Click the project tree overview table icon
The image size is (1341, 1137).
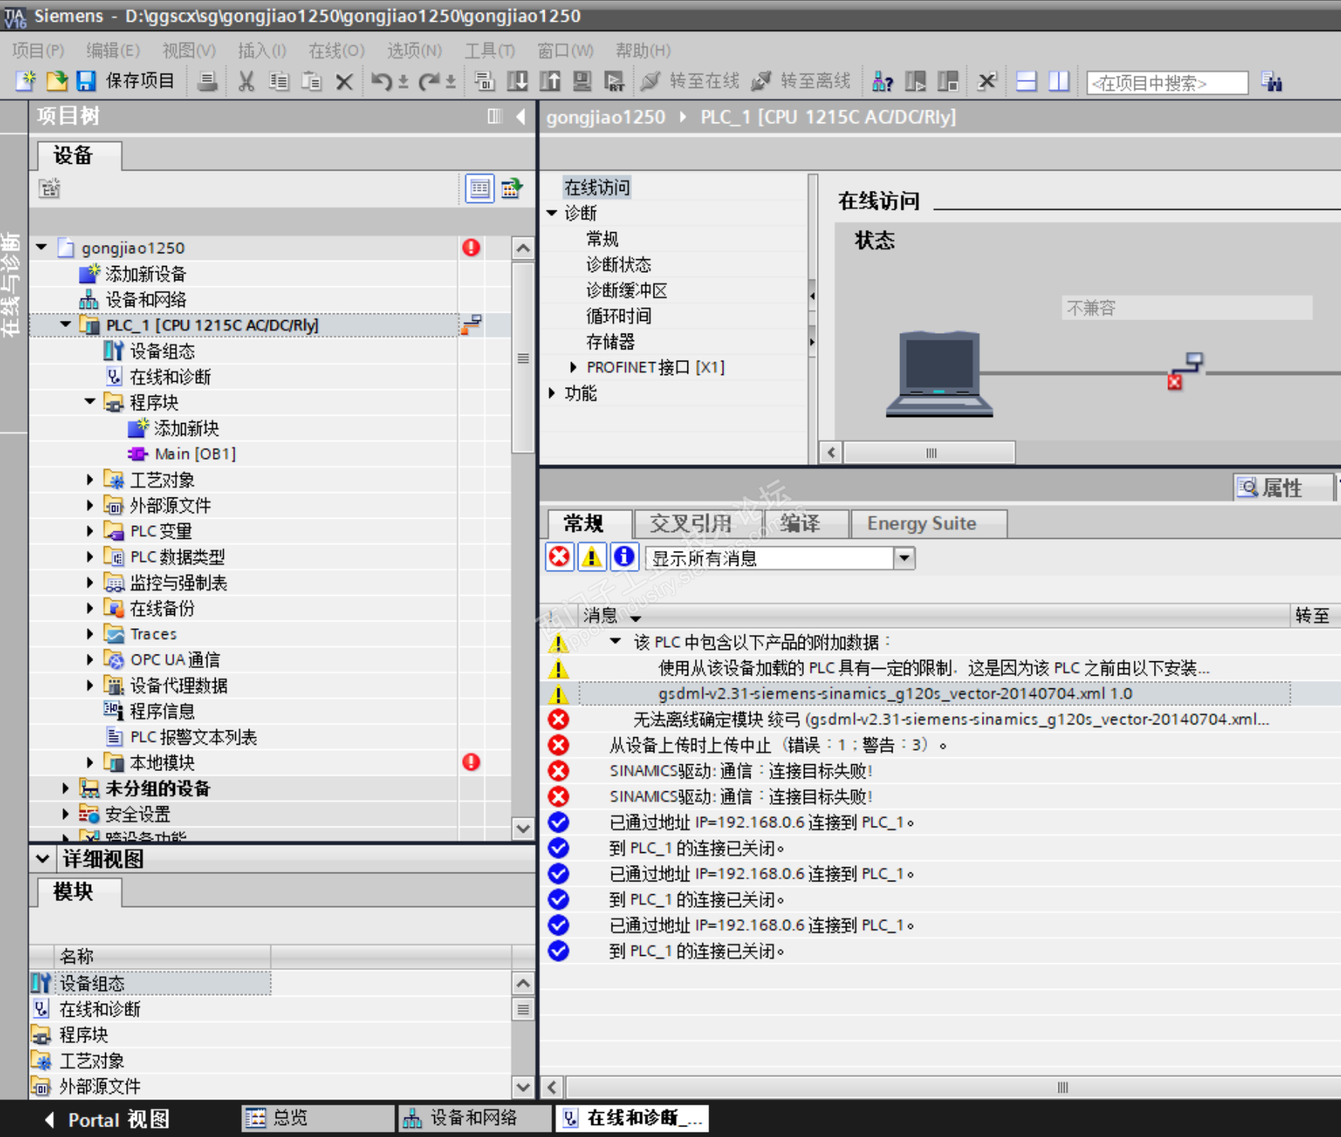point(479,188)
